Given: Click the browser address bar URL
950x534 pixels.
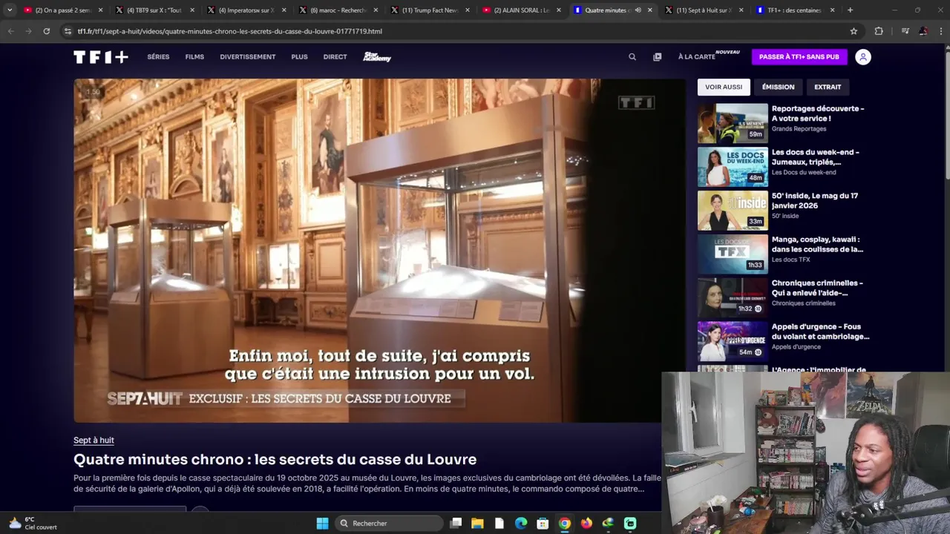Looking at the screenshot, I should pos(230,31).
